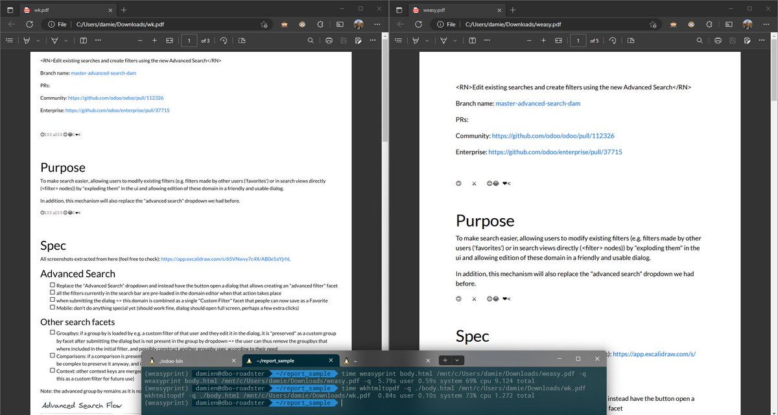Screen dimensions: 778x415
Task: Open page view options in wk.pdf toolbar
Action: click(83, 40)
